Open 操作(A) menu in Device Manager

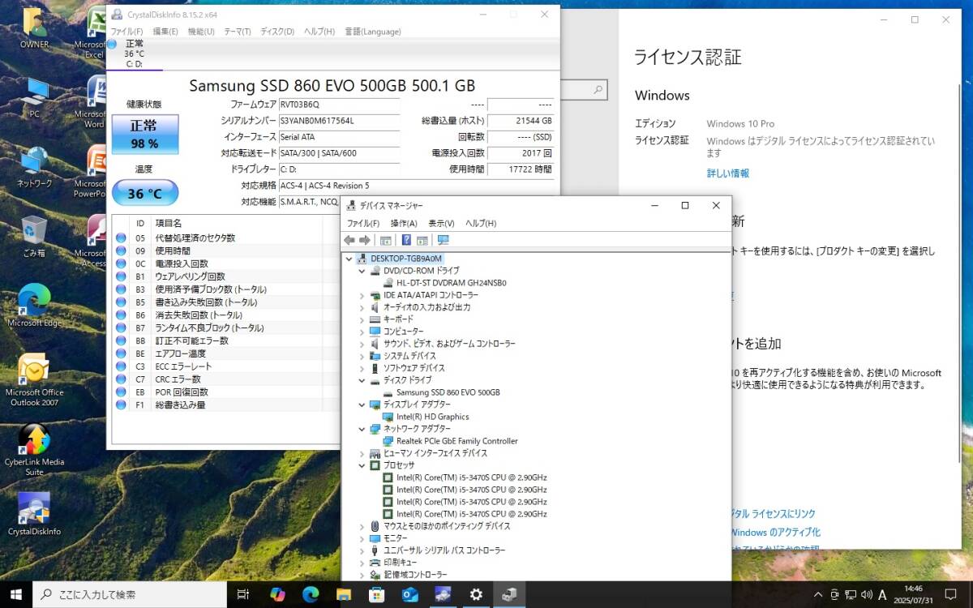(x=404, y=223)
